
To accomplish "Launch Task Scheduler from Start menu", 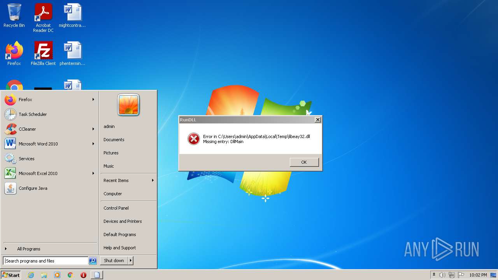I will point(49,114).
